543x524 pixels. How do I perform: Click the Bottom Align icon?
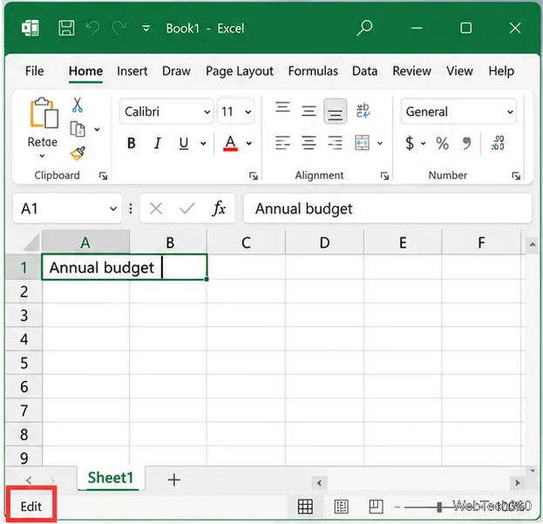coord(336,112)
